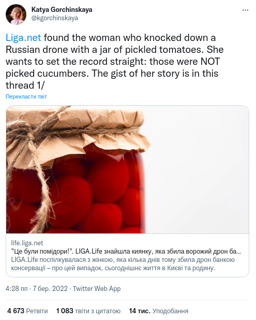256x320 pixels.
Task: Open Katya Gorchinskaya's profile avatar
Action: [16, 15]
